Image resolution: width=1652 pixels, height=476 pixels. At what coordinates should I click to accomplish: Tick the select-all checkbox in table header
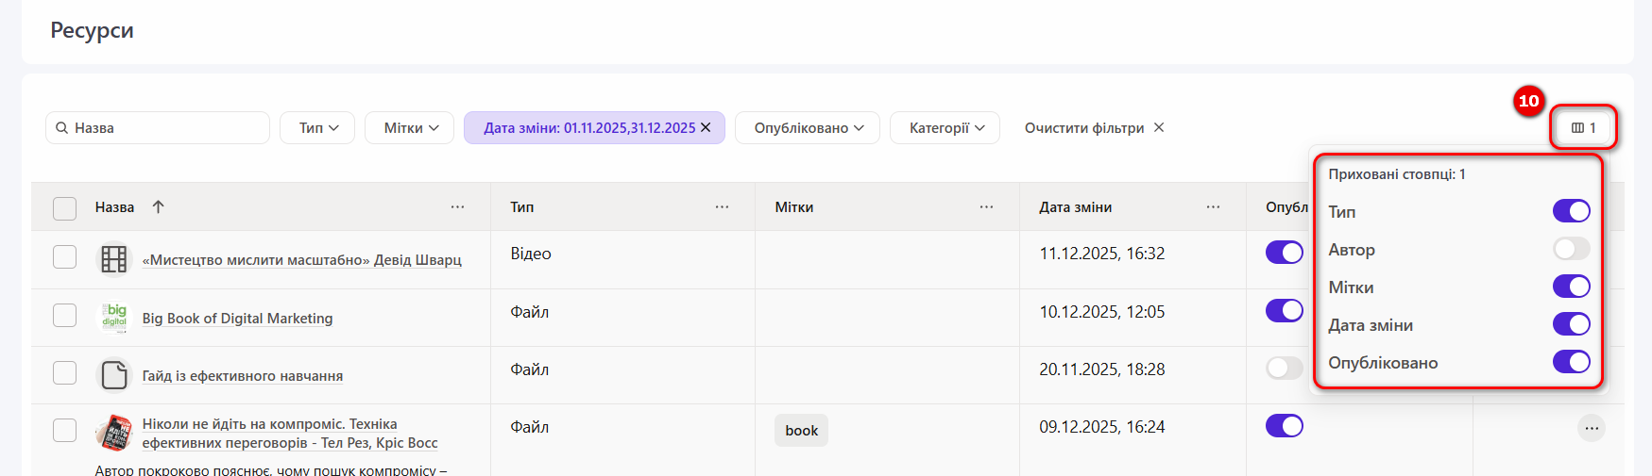64,208
